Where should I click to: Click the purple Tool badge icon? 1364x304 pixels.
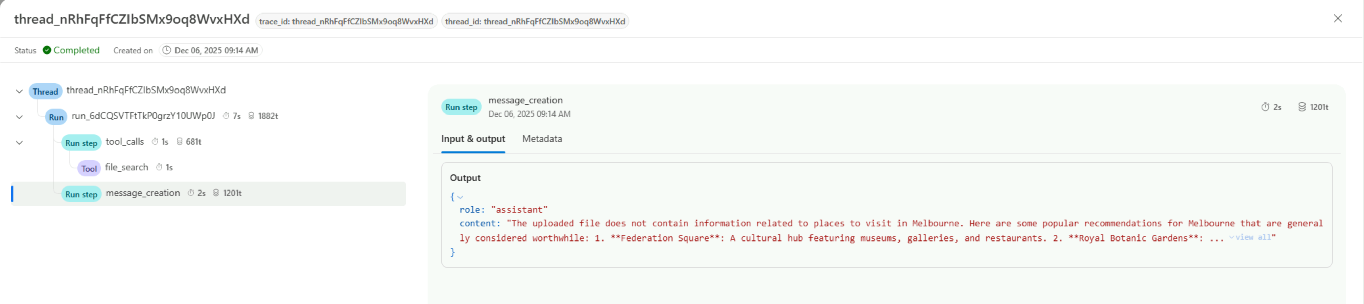[89, 168]
